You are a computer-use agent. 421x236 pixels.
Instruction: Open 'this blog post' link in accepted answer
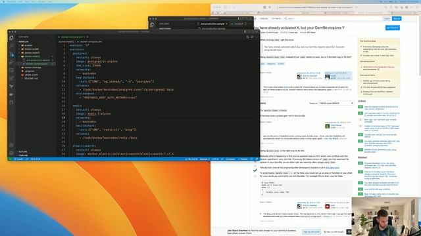pos(332,168)
